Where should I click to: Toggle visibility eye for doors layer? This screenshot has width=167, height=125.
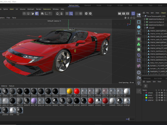(x=159, y=95)
